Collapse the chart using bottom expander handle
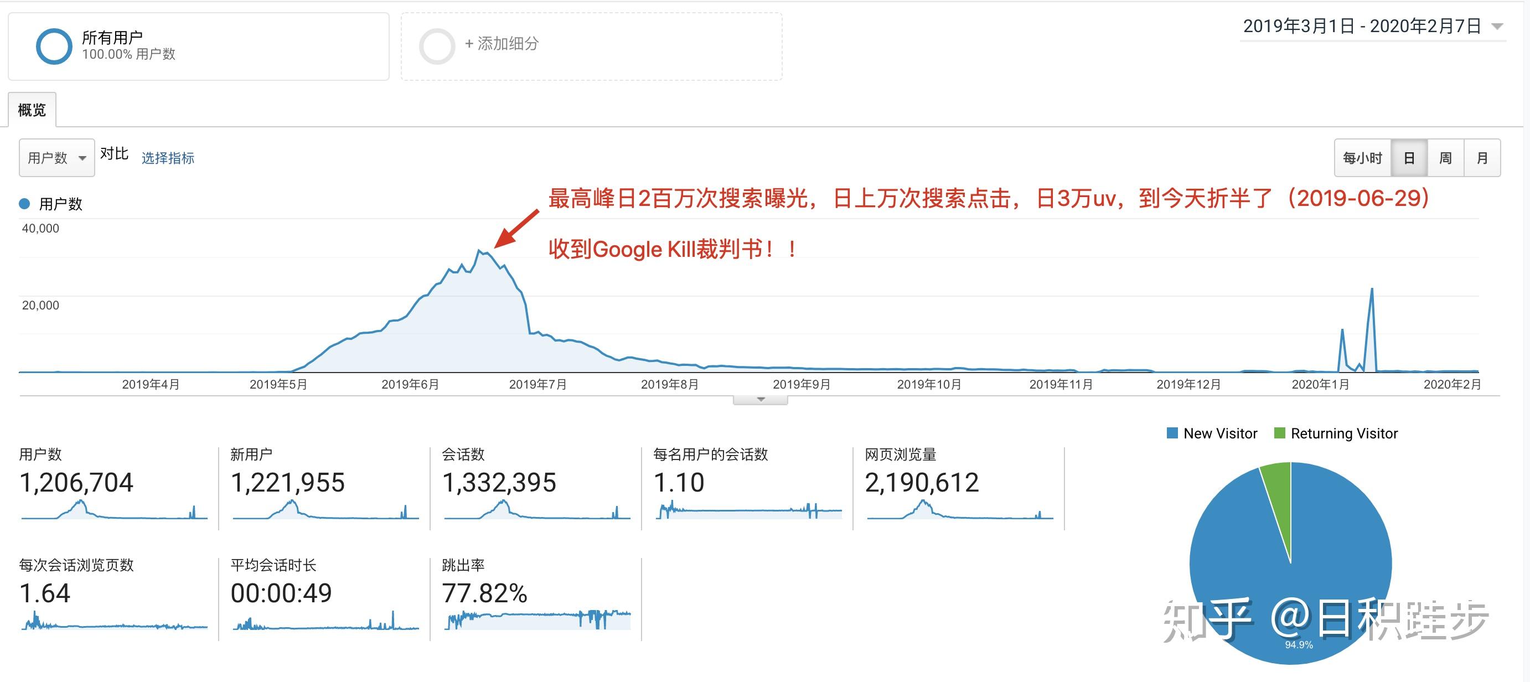 (760, 400)
